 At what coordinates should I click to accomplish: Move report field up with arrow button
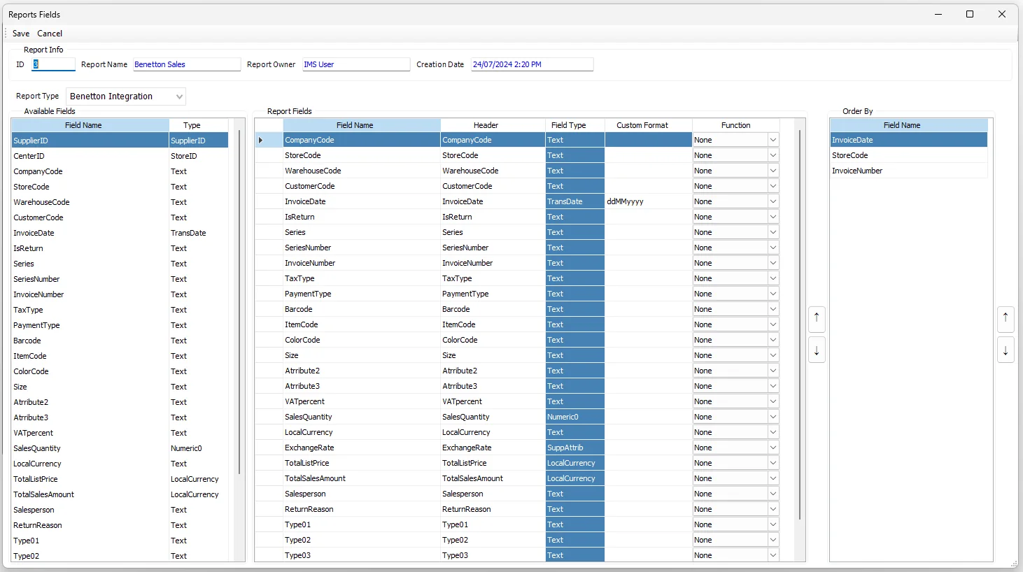pos(817,319)
